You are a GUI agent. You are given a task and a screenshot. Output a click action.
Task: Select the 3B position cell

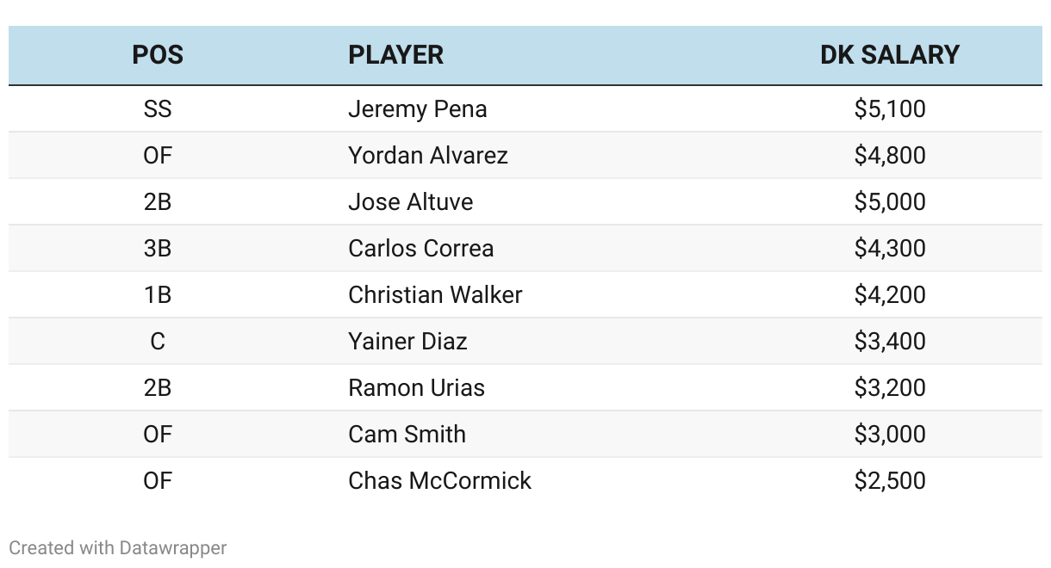pyautogui.click(x=158, y=249)
